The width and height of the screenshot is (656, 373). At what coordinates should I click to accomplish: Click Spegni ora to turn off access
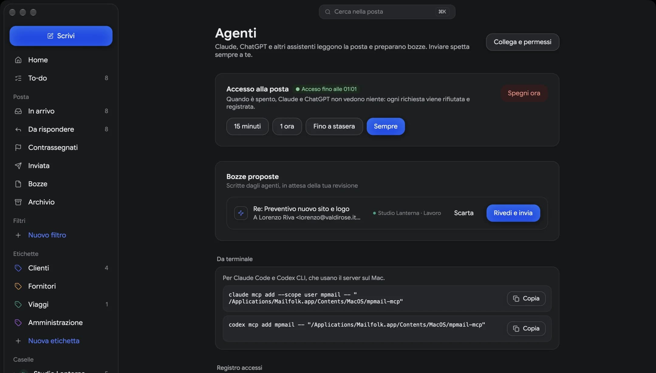pos(524,93)
